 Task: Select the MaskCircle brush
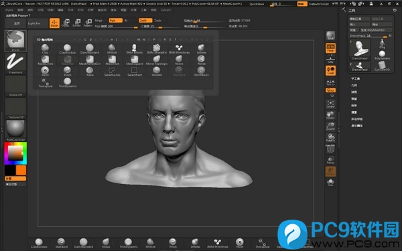coord(45,60)
